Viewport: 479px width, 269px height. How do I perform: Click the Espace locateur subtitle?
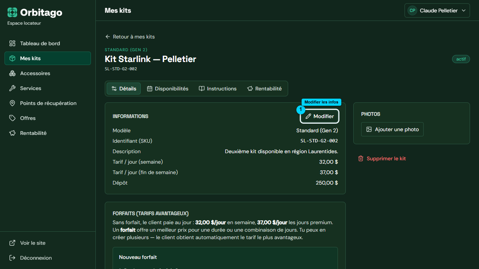click(24, 23)
